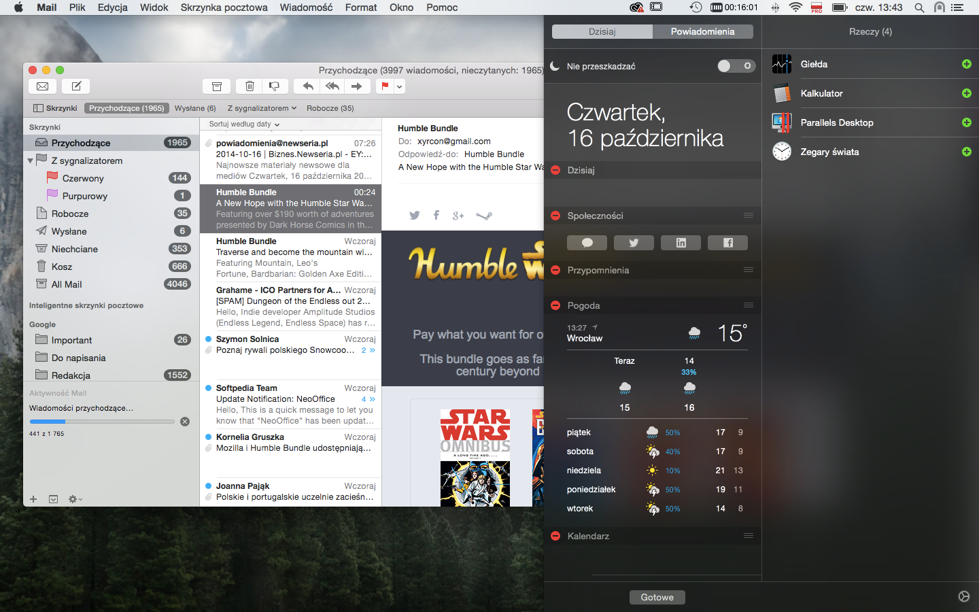Expand the Szymon Solnica thread count
The width and height of the screenshot is (979, 612).
(x=368, y=350)
